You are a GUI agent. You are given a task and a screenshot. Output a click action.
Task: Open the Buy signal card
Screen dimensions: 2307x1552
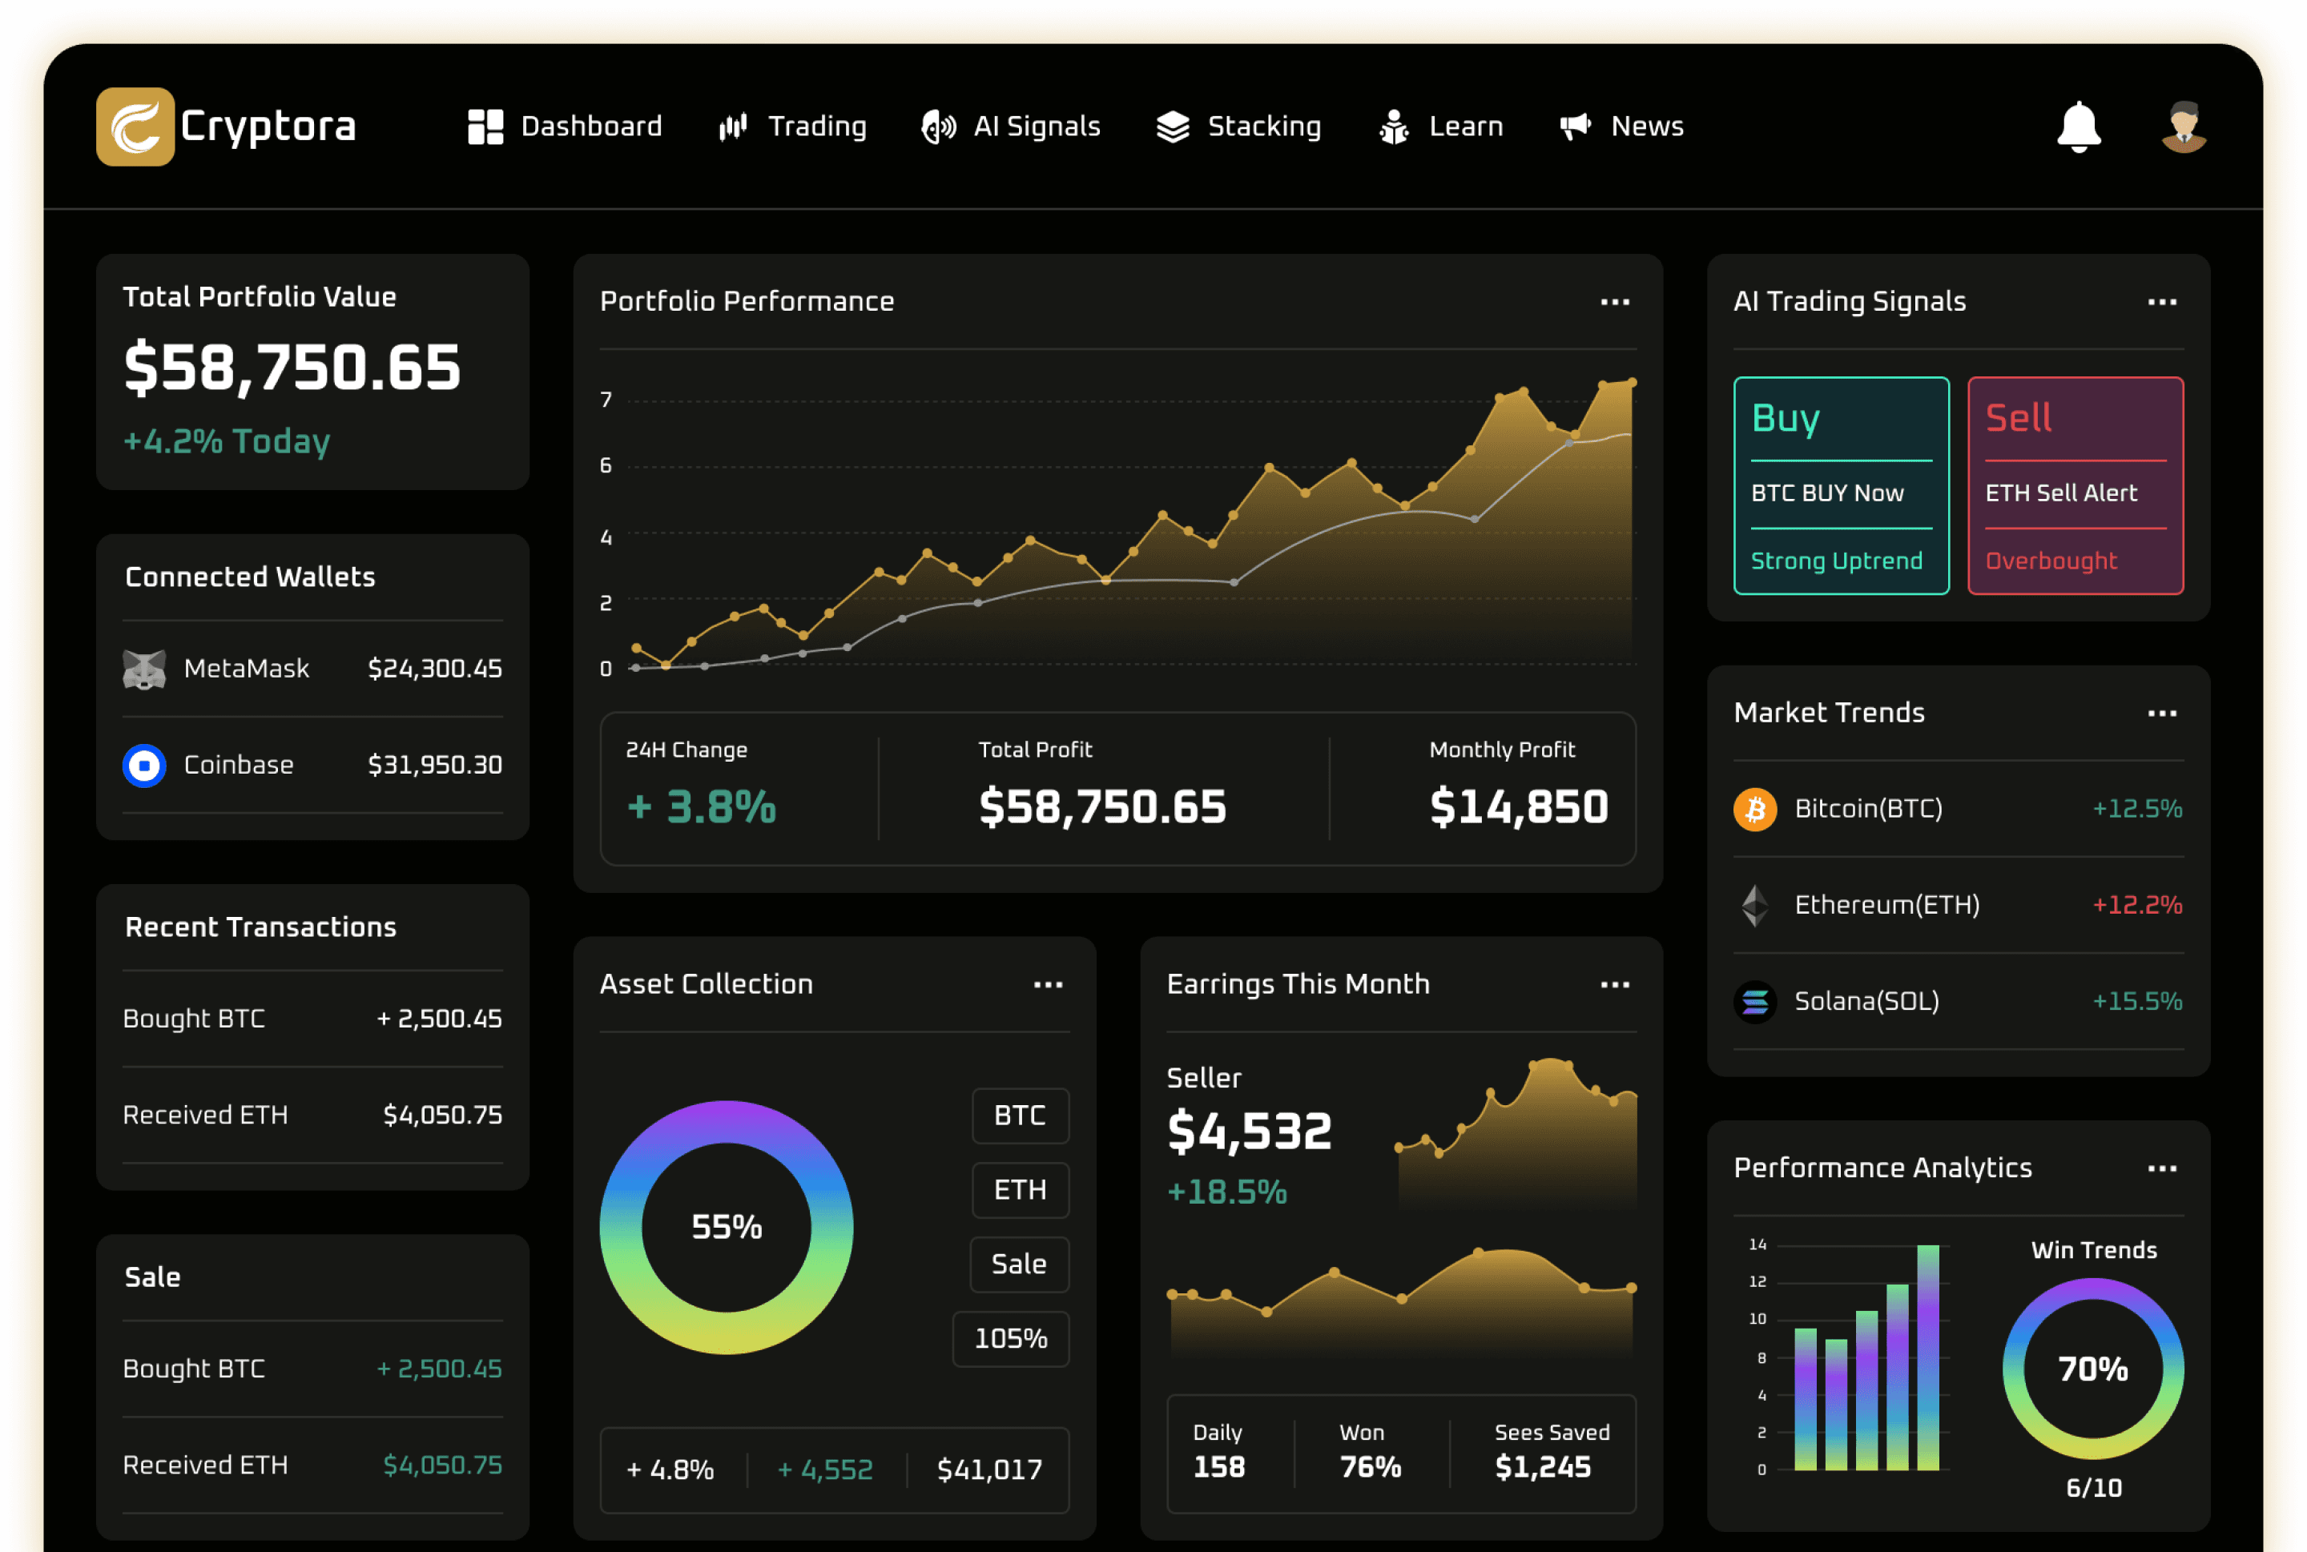[1841, 485]
